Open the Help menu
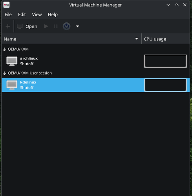The height and width of the screenshot is (196, 192). [x=53, y=15]
